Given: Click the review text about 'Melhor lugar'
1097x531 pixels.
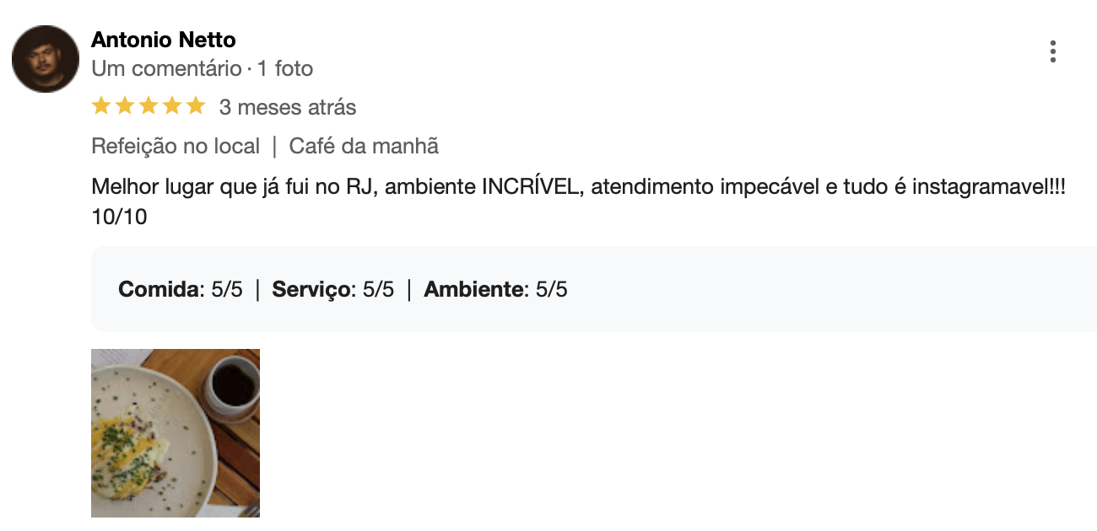Looking at the screenshot, I should [579, 186].
